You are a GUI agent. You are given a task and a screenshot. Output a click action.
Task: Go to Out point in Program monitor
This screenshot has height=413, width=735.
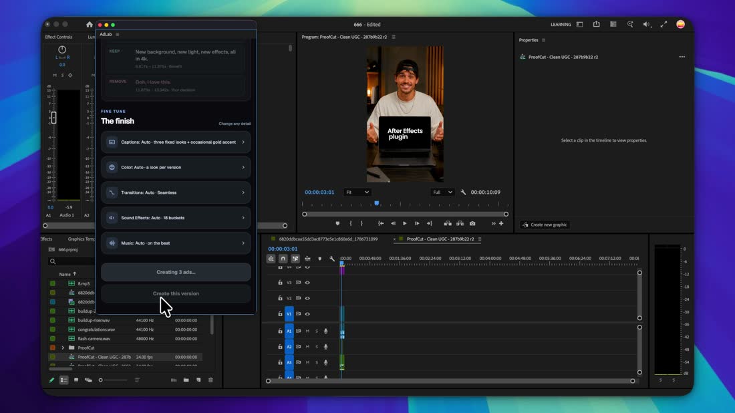click(429, 224)
